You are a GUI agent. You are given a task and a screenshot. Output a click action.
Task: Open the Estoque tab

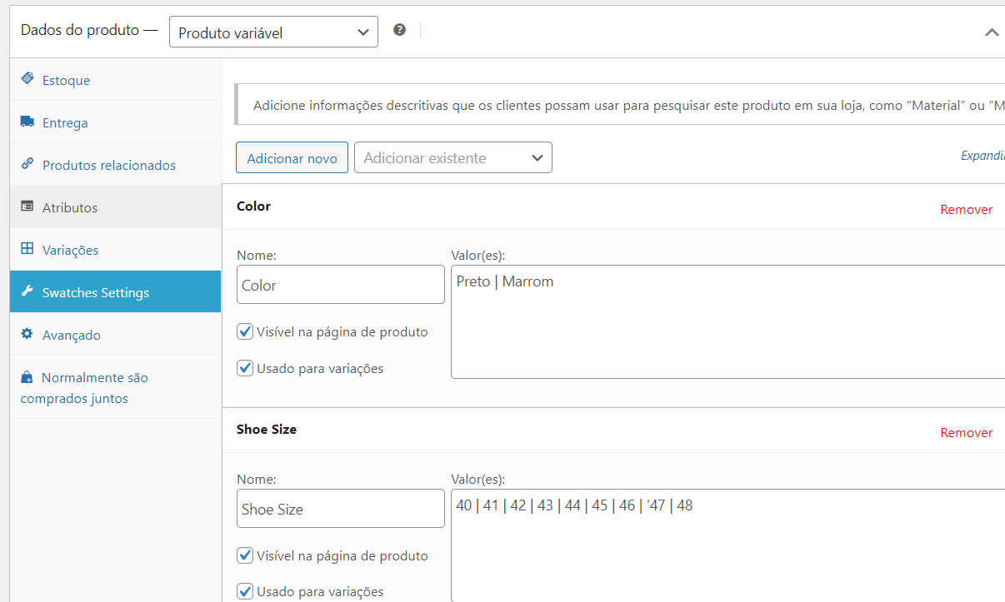point(116,80)
